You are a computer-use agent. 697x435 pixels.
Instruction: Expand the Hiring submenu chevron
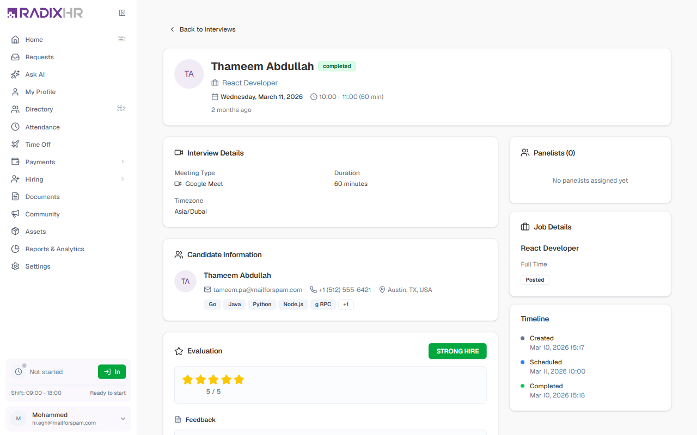[x=123, y=179]
